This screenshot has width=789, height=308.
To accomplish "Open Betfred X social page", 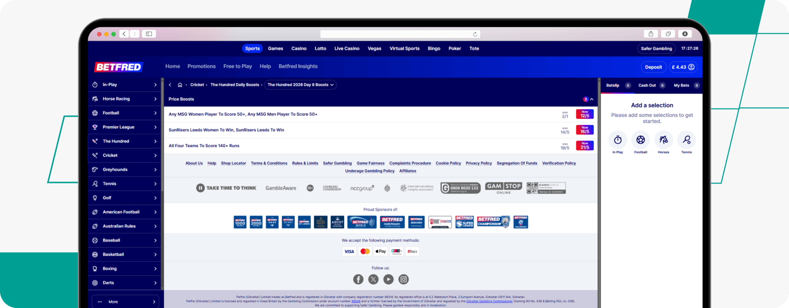I will pos(373,279).
